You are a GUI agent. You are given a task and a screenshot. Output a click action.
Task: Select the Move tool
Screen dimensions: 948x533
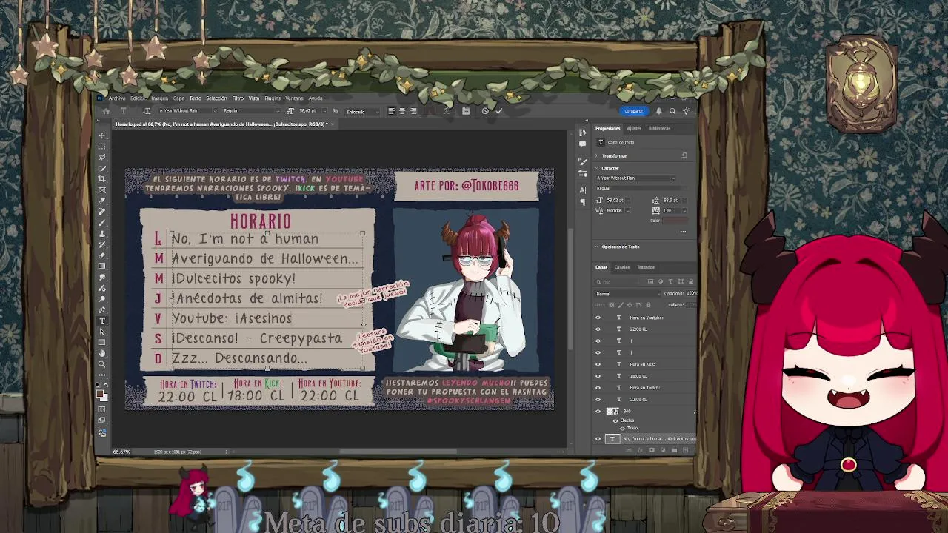pyautogui.click(x=101, y=135)
